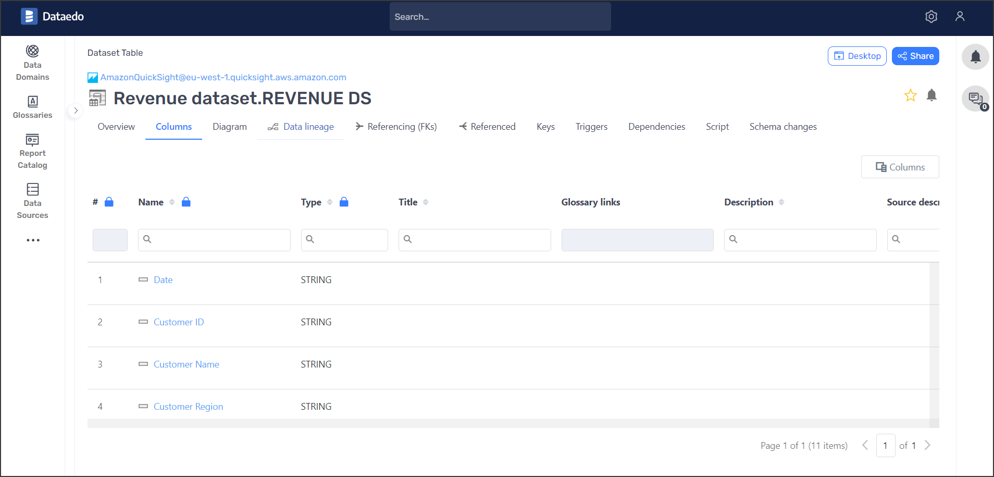Viewport: 994px width, 477px height.
Task: Click the vertical table scrollbar
Action: [x=934, y=340]
